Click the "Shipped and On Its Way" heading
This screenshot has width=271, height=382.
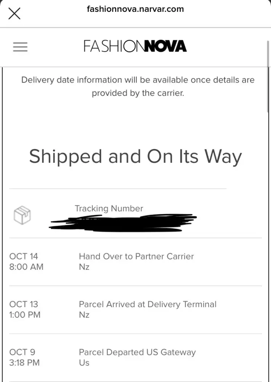(x=135, y=157)
